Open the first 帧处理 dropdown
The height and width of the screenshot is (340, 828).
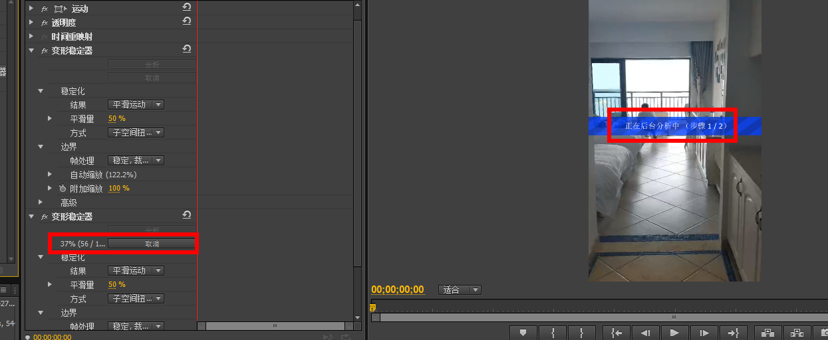click(136, 161)
